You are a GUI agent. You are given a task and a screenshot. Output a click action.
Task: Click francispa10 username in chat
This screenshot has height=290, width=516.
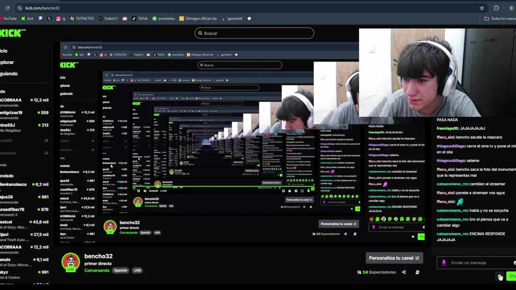point(447,128)
